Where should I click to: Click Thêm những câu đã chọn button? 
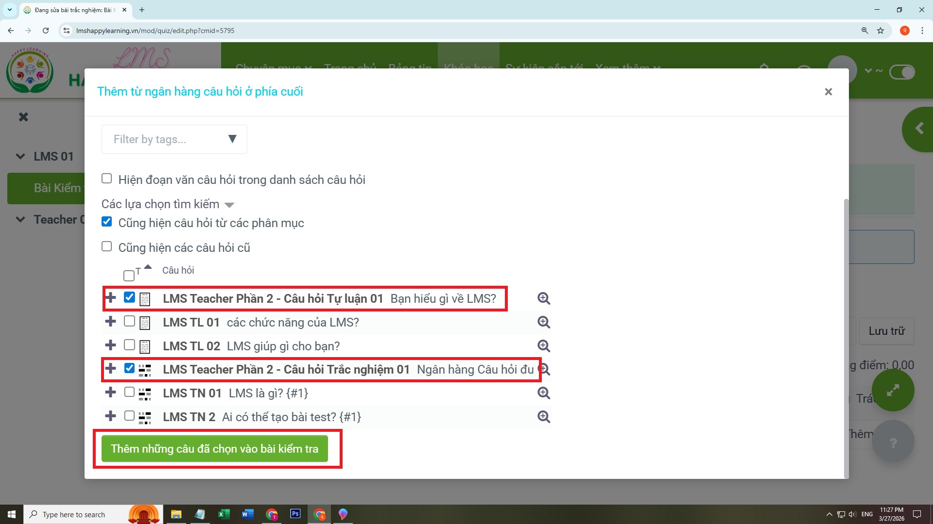click(x=214, y=449)
